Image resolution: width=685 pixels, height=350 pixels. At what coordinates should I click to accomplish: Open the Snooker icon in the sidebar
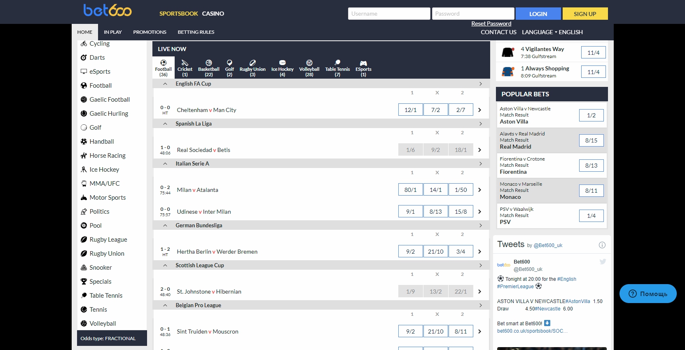[x=84, y=268]
